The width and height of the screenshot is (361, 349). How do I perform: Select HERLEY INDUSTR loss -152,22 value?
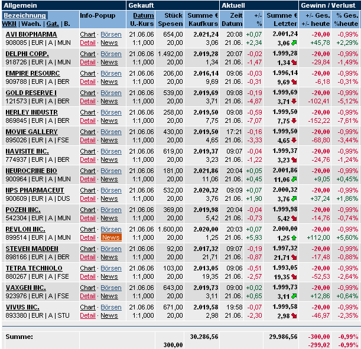click(x=319, y=121)
